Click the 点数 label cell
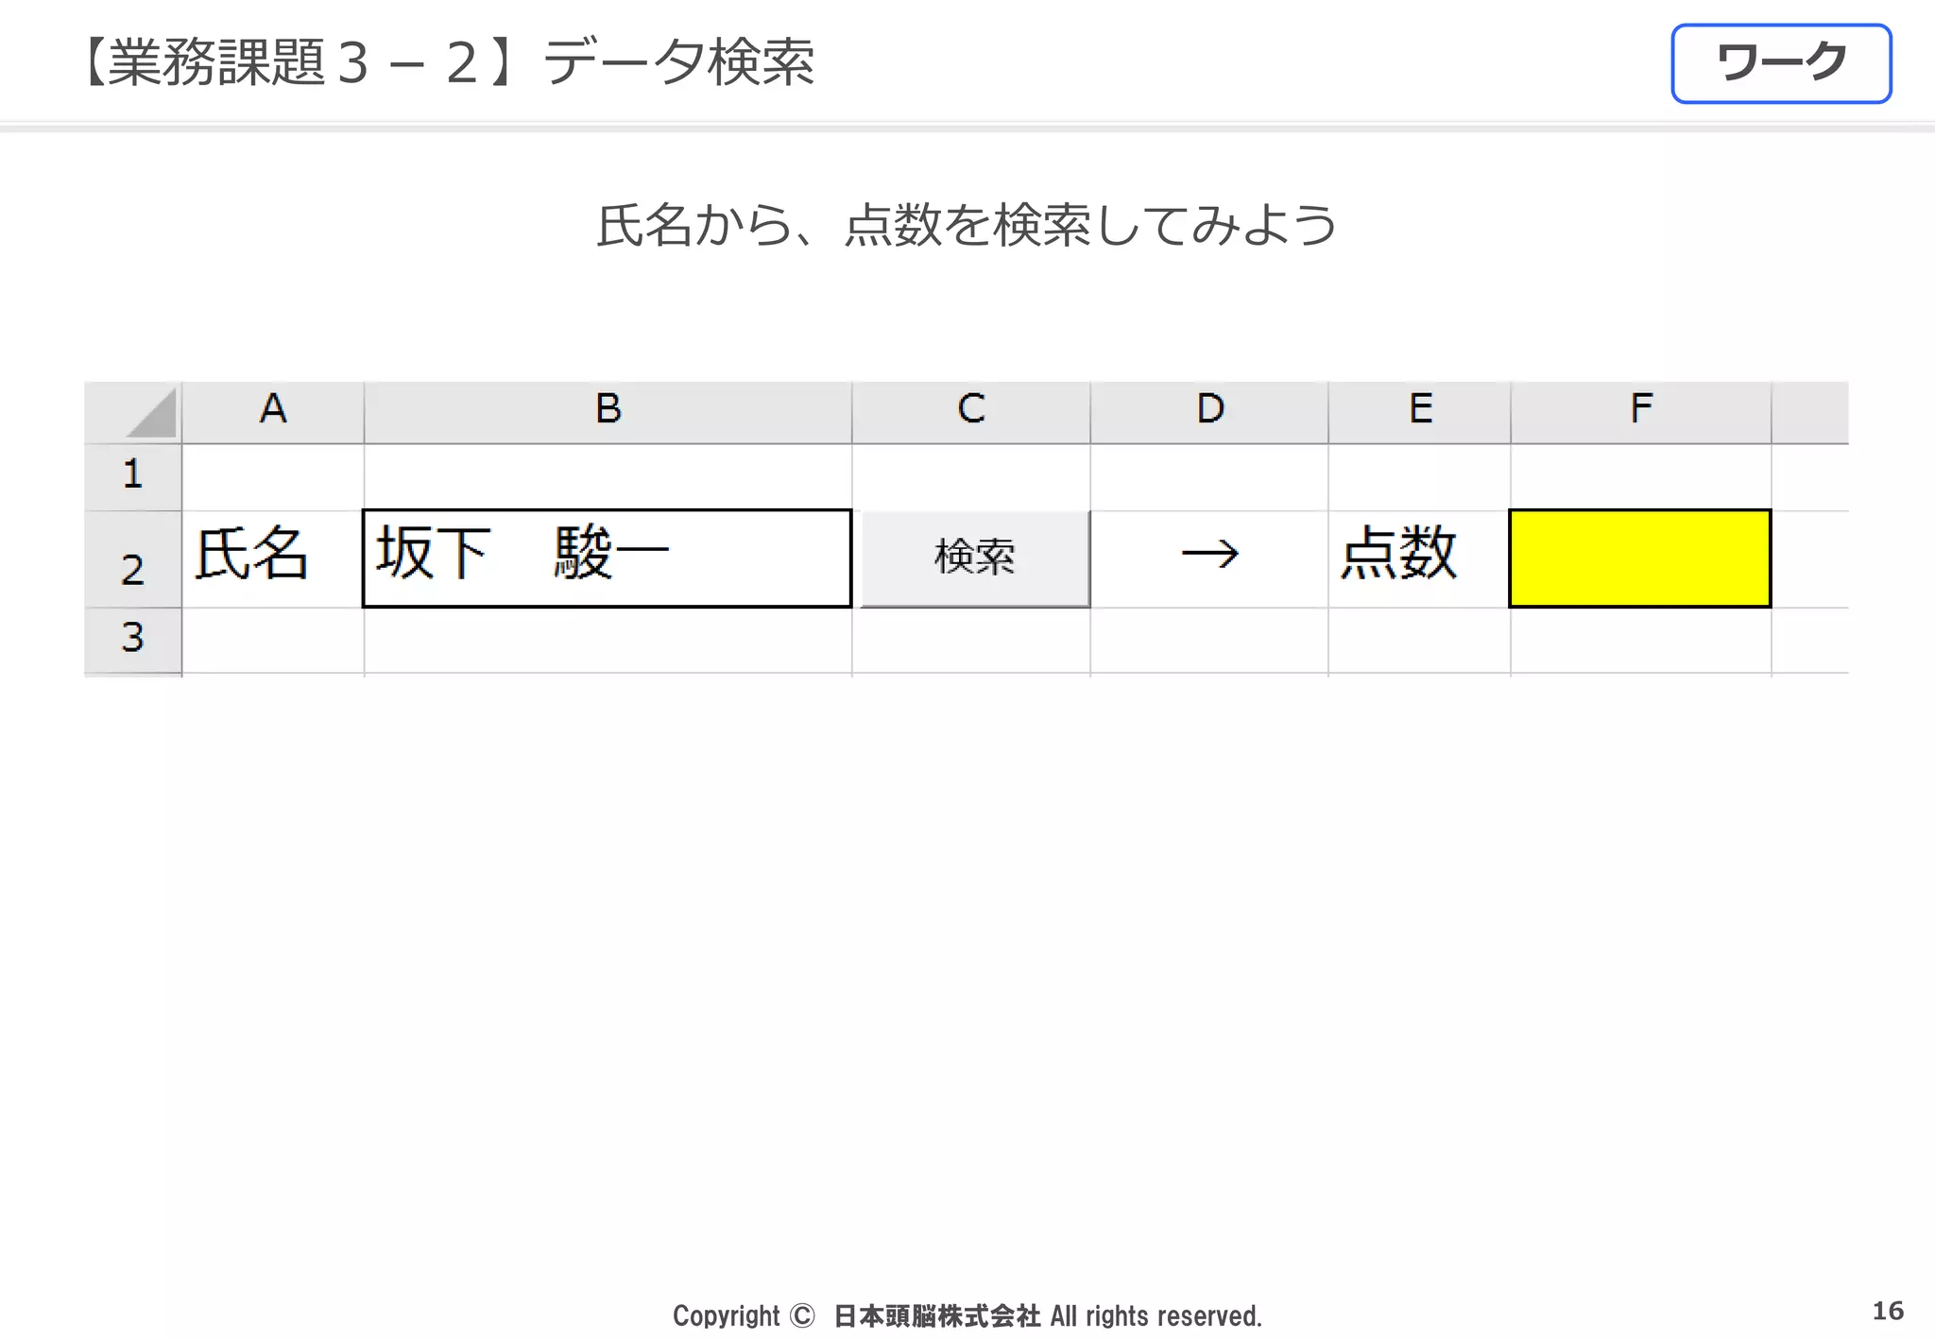 (x=1419, y=558)
